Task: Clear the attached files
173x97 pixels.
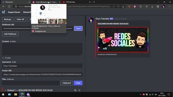Action: 78,83
